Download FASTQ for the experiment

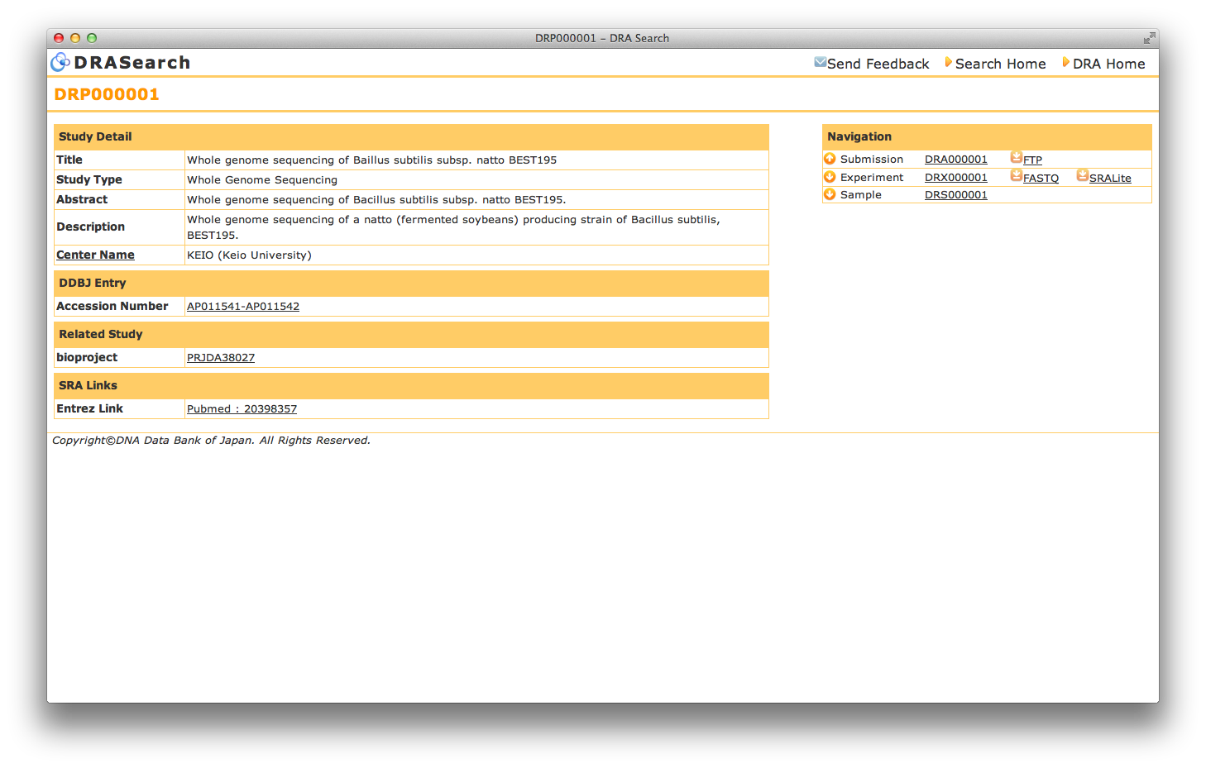point(1041,179)
